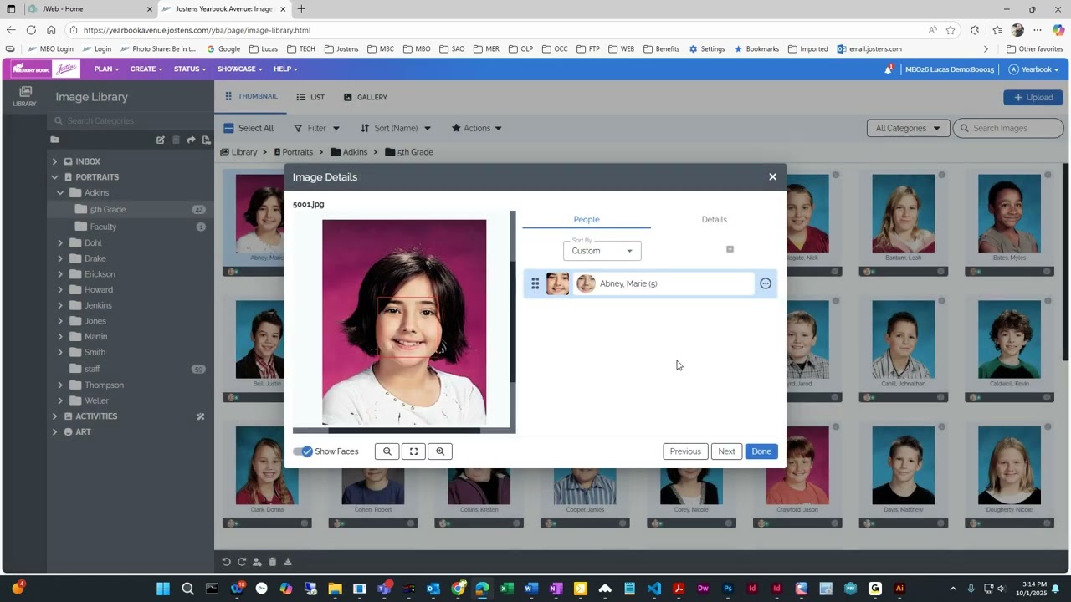Expand the Dohl folder

(x=60, y=243)
